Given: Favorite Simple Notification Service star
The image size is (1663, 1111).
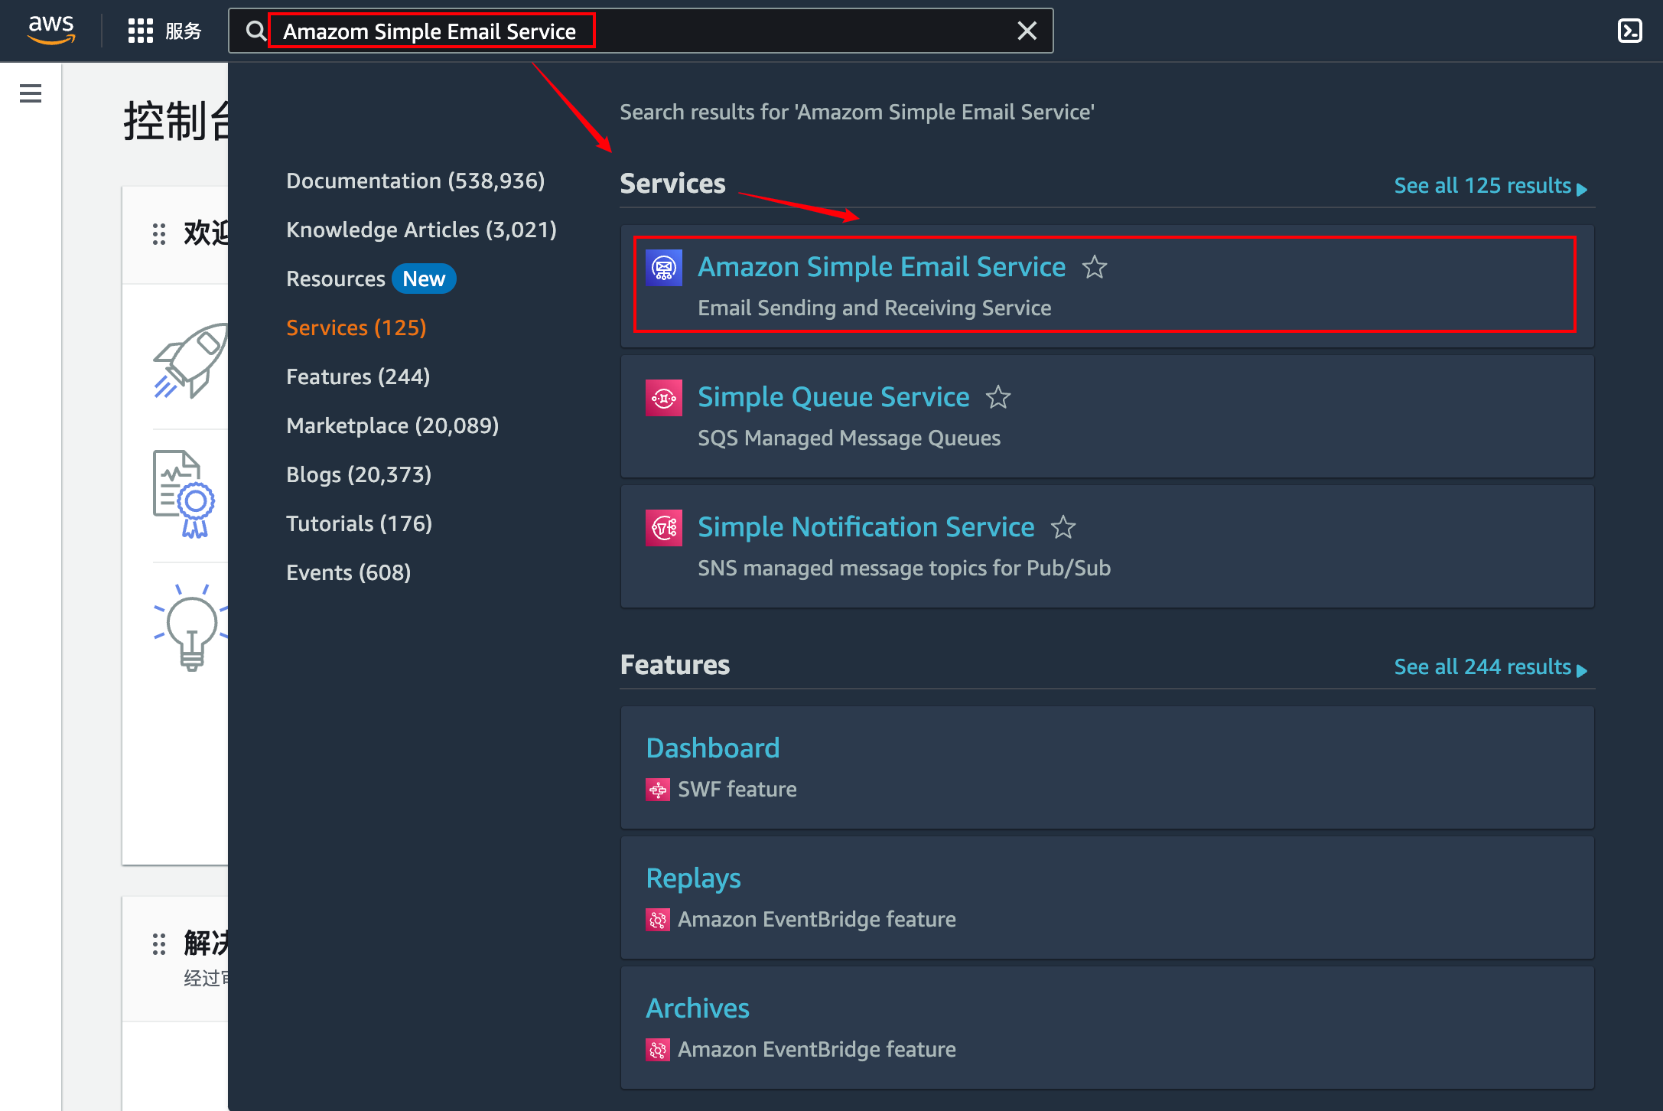Looking at the screenshot, I should (x=1063, y=527).
